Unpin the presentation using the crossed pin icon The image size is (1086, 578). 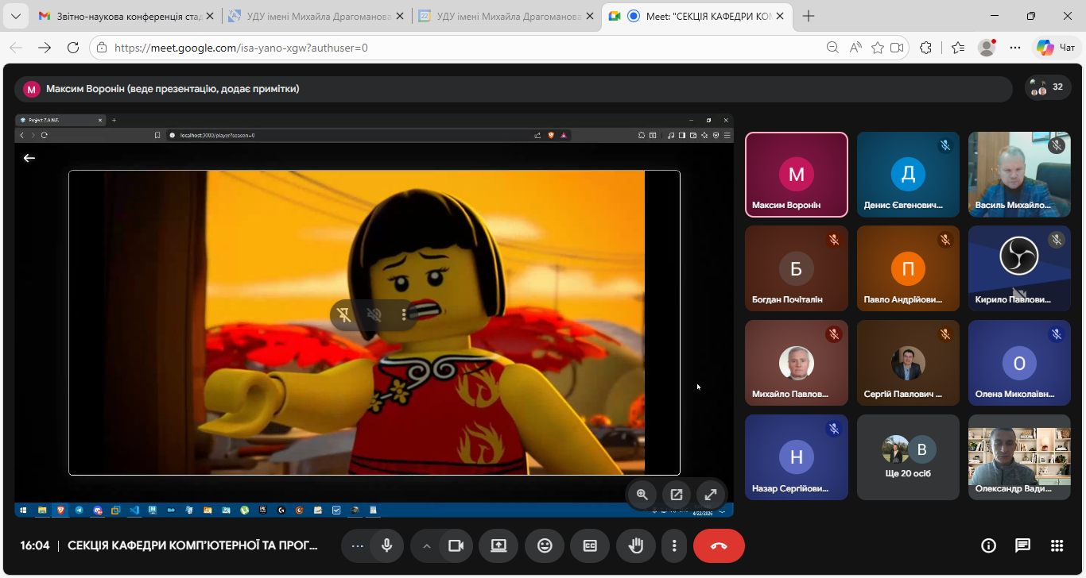click(x=344, y=315)
